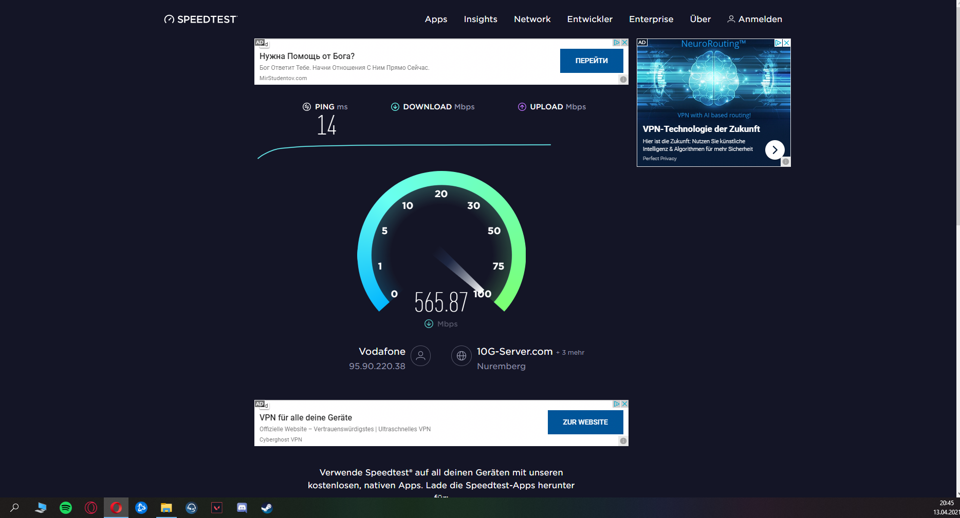Click AdChoices icon on NeuroRouting ad
The image size is (960, 518).
779,43
